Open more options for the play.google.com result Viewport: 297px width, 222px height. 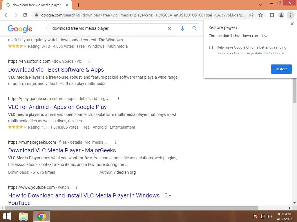[118, 99]
